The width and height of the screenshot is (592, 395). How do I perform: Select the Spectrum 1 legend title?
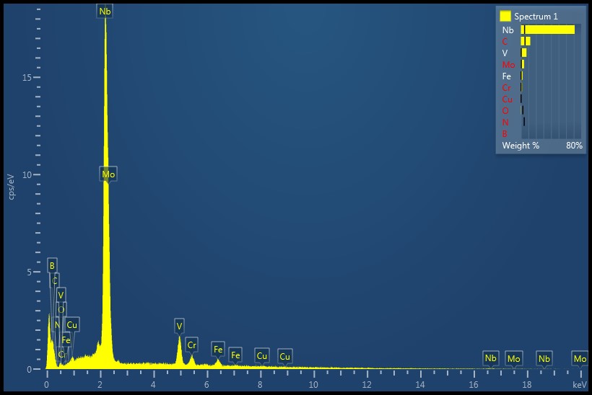click(x=536, y=16)
